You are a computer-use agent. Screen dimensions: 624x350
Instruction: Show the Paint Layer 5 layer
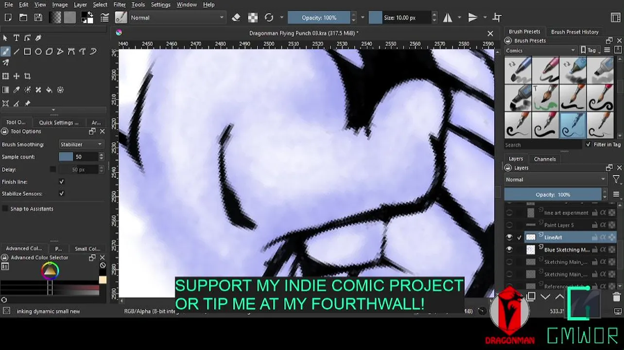[x=509, y=225]
